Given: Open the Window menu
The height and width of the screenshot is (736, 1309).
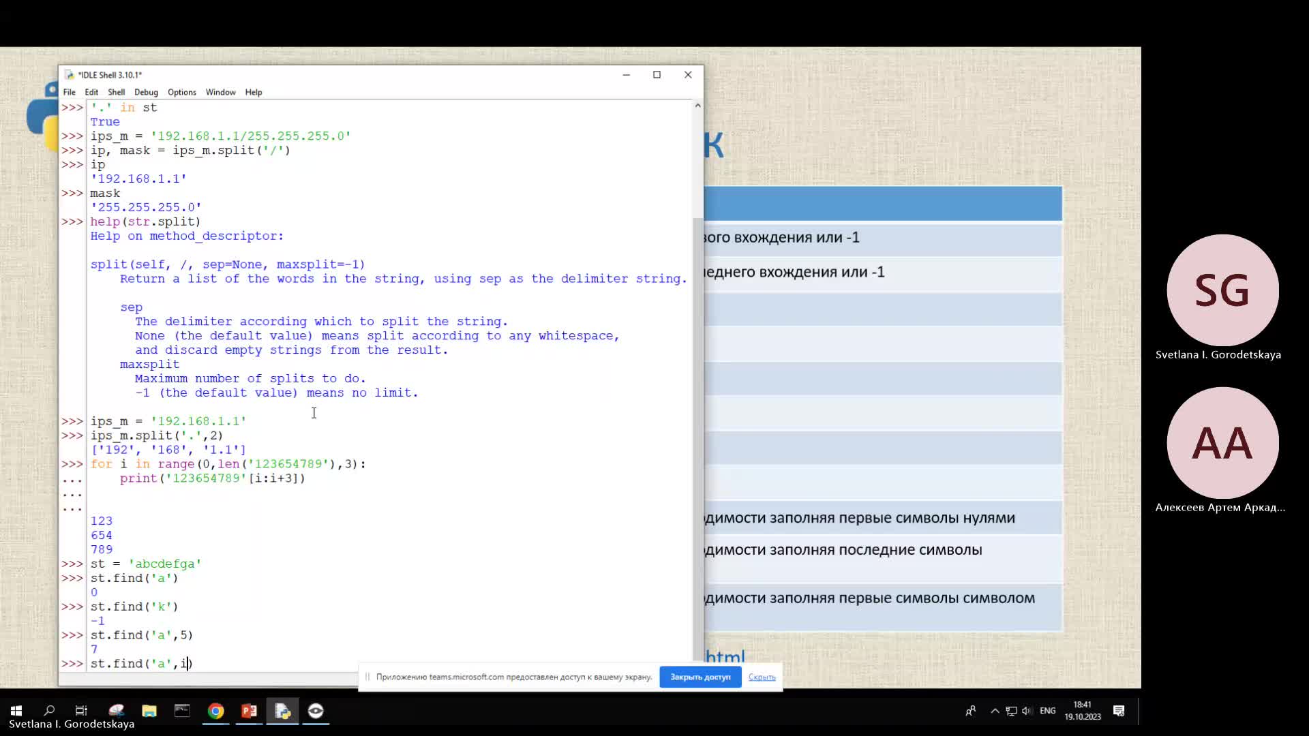Looking at the screenshot, I should (220, 92).
